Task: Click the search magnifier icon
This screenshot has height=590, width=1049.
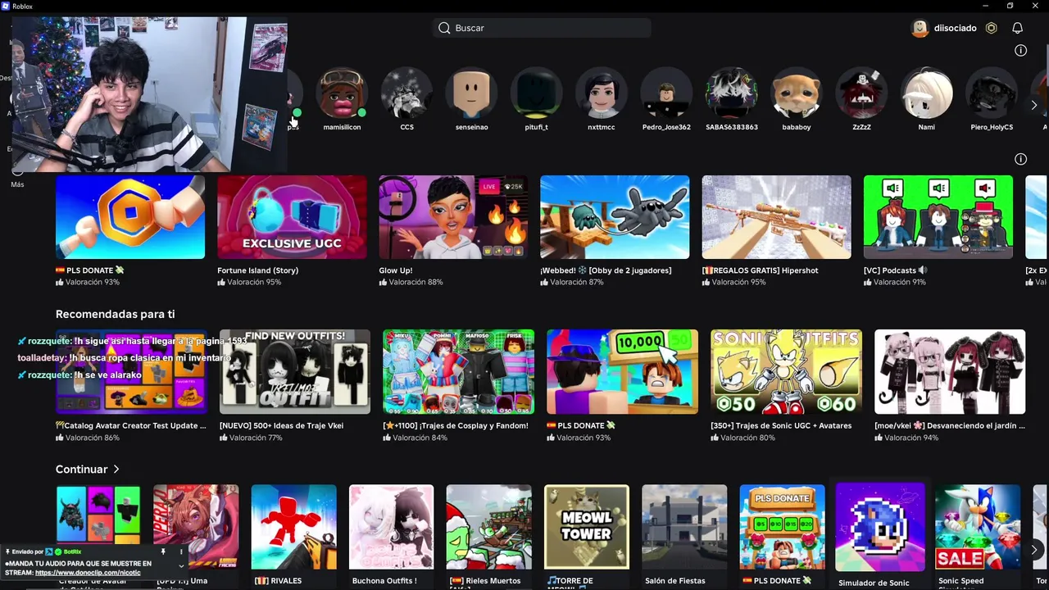Action: (x=444, y=28)
